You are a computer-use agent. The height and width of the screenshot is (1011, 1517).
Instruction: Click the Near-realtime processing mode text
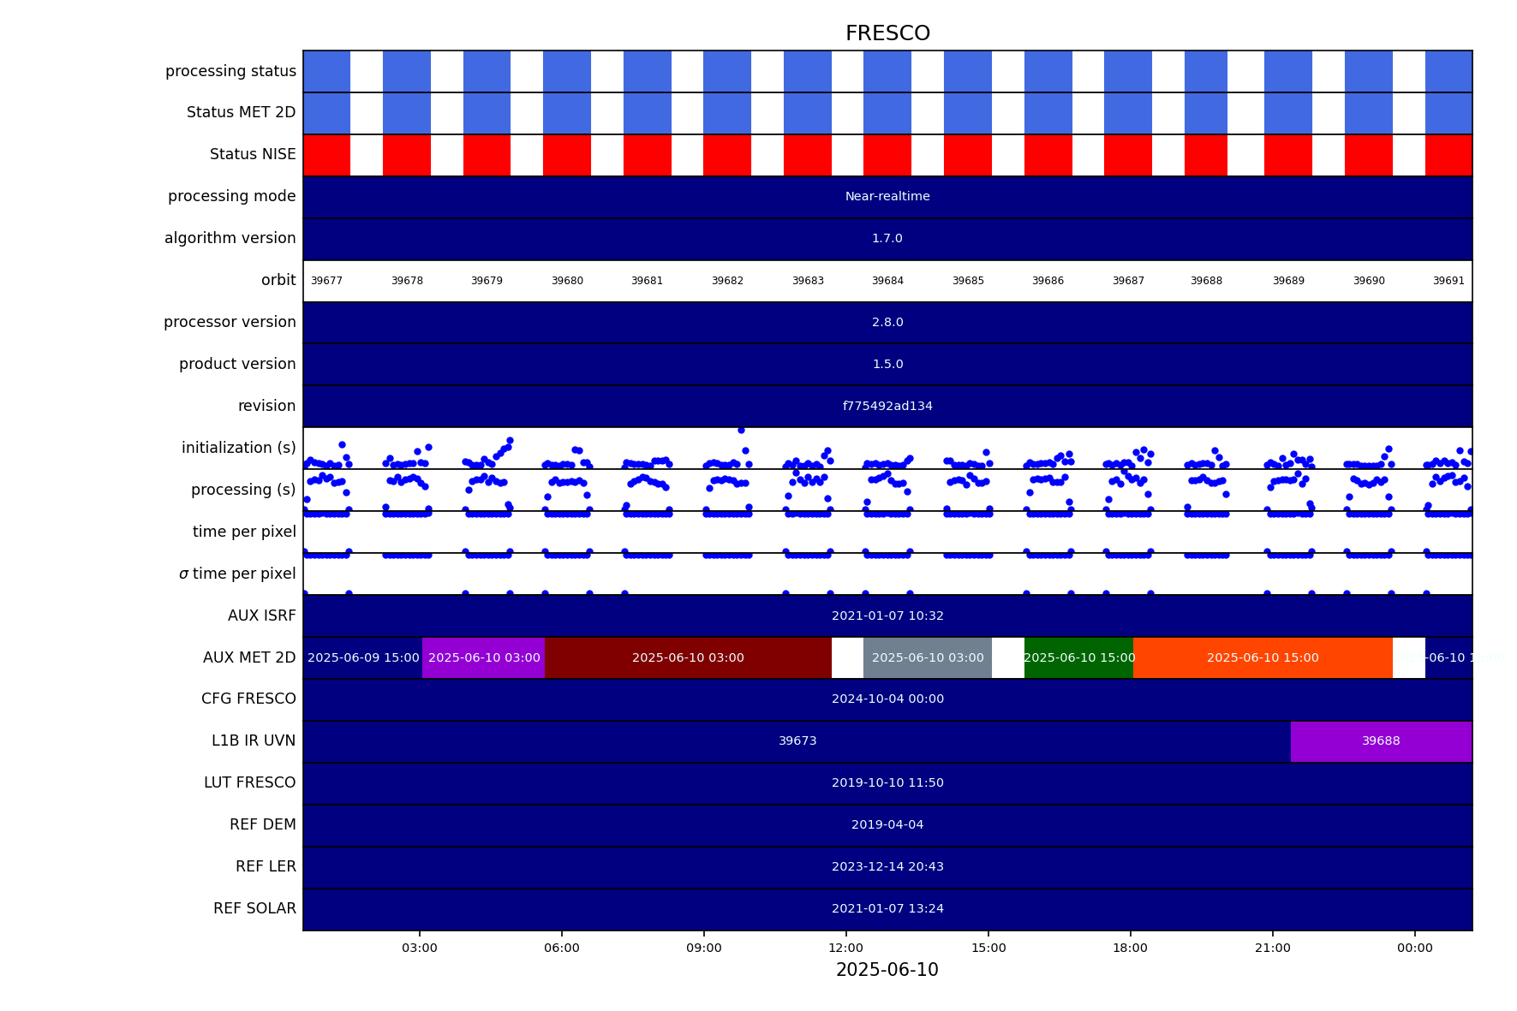[887, 197]
